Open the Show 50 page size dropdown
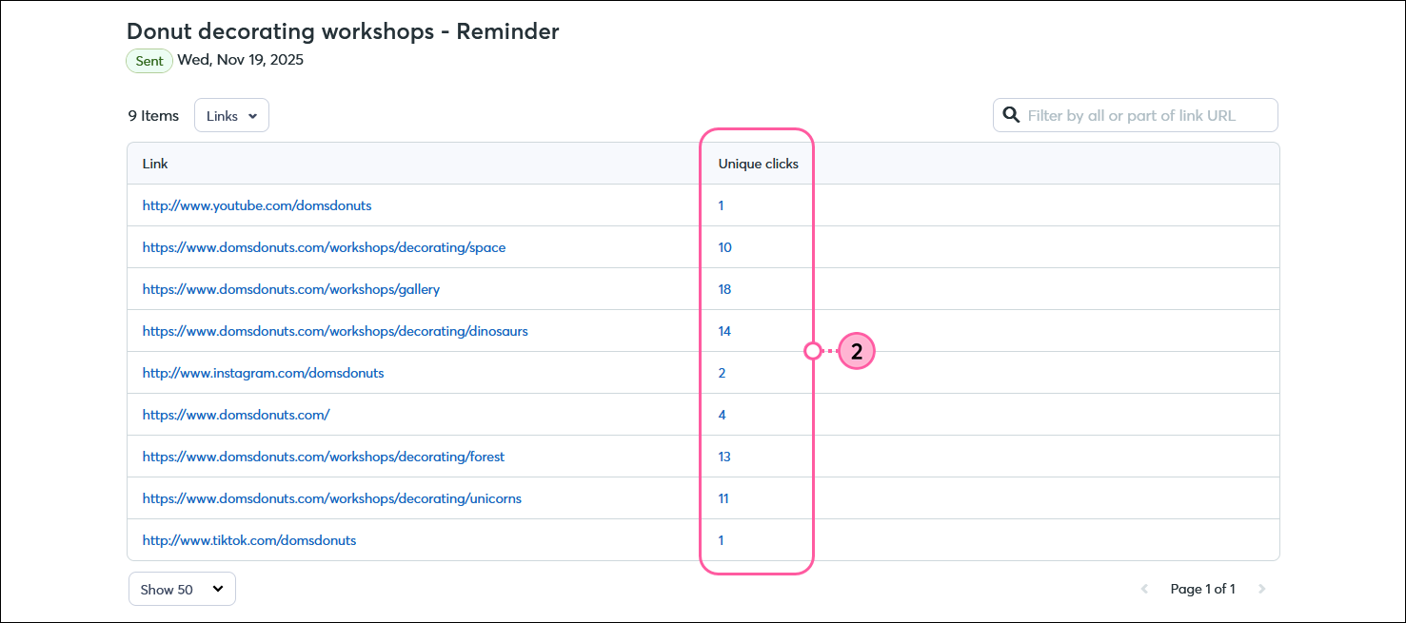This screenshot has height=623, width=1406. click(182, 589)
